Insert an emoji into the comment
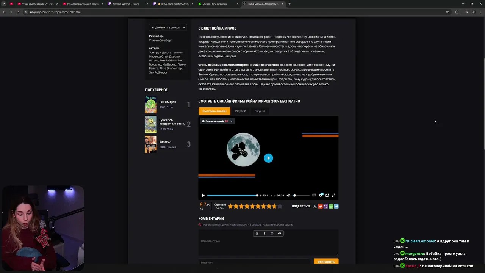 (272, 233)
